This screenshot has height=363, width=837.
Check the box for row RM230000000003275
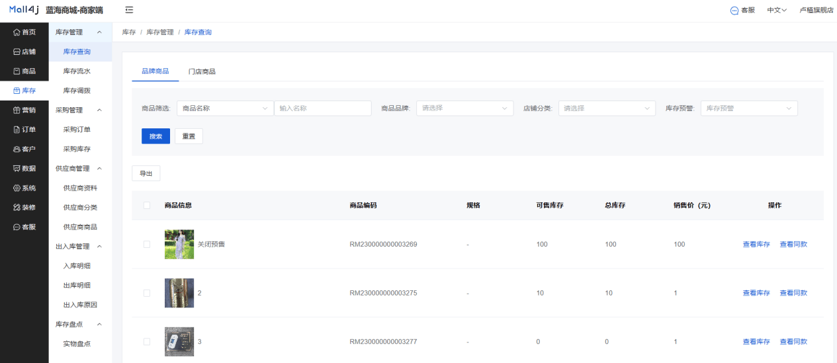click(x=147, y=293)
